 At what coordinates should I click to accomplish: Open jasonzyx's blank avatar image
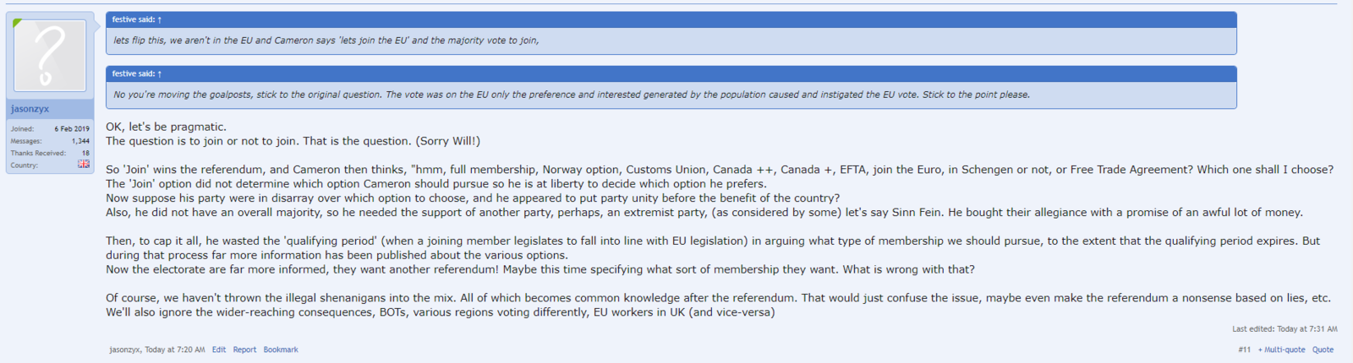pos(50,55)
